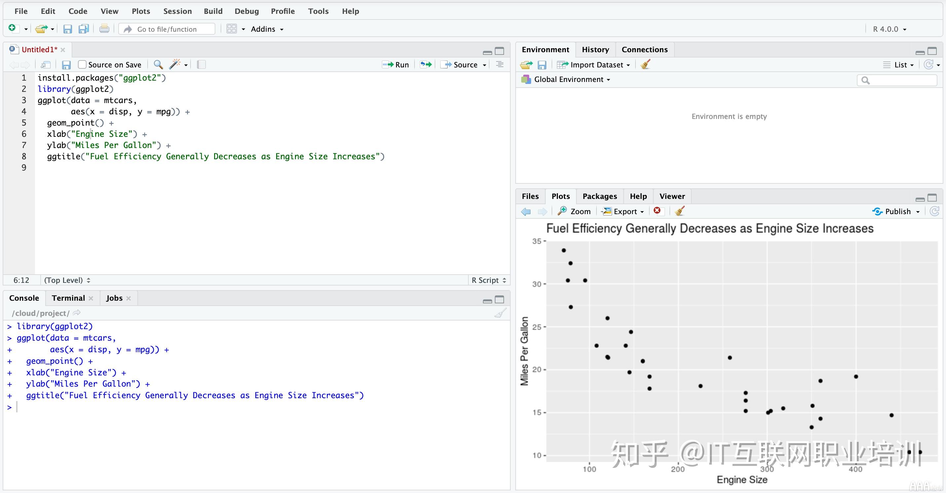
Task: Switch to the Jobs tab
Action: (114, 298)
